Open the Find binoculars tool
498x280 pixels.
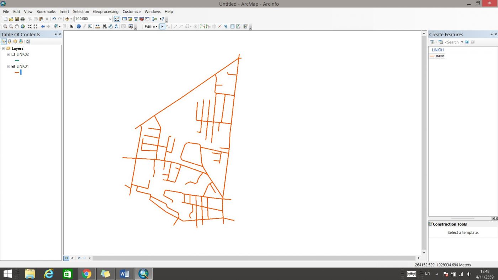click(x=105, y=27)
